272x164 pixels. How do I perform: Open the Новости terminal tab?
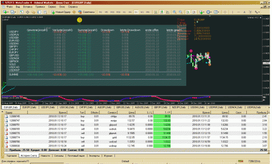[45, 156]
